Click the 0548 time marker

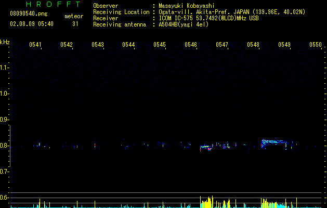click(x=253, y=45)
